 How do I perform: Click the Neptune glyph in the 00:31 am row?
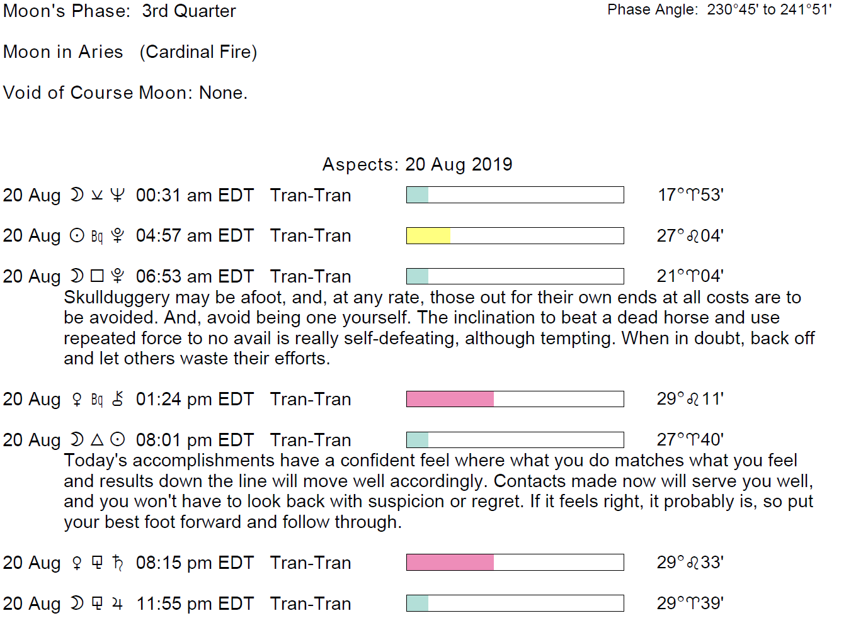117,195
